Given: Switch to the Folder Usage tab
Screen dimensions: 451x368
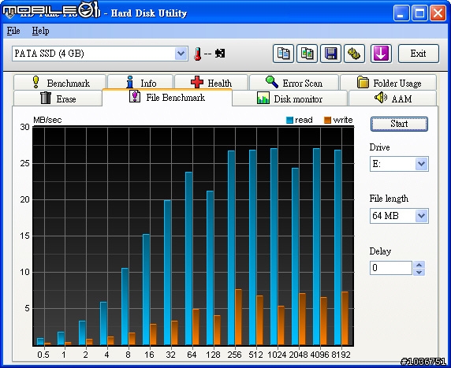Looking at the screenshot, I should click(388, 83).
